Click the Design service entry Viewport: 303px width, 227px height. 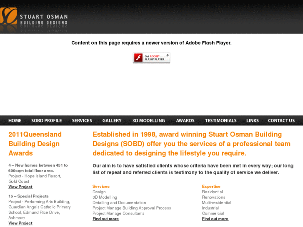tap(99, 192)
